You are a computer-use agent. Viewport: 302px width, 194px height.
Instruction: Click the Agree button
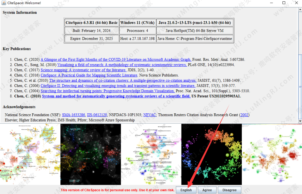point(207,190)
